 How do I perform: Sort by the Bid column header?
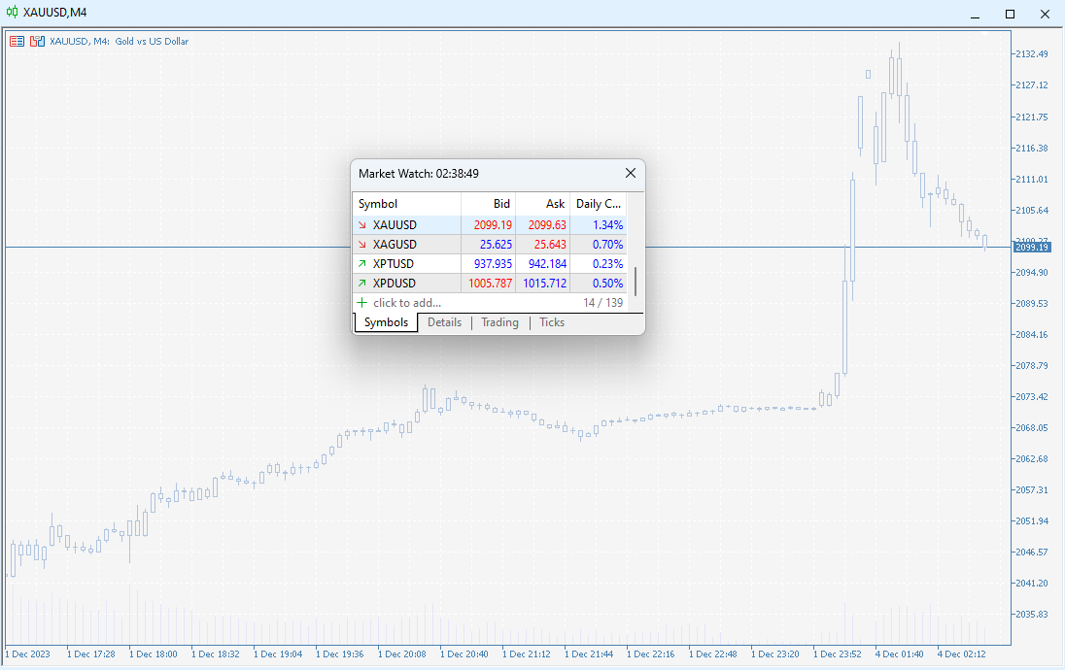pos(489,204)
